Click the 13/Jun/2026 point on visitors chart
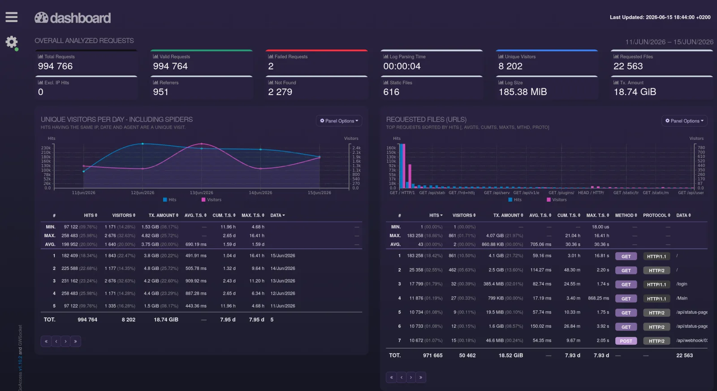The image size is (717, 391). click(202, 148)
